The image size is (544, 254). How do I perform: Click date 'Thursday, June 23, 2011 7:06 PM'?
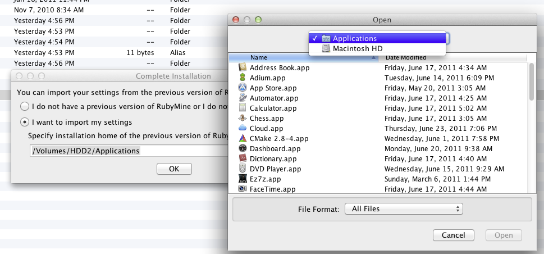pyautogui.click(x=441, y=128)
